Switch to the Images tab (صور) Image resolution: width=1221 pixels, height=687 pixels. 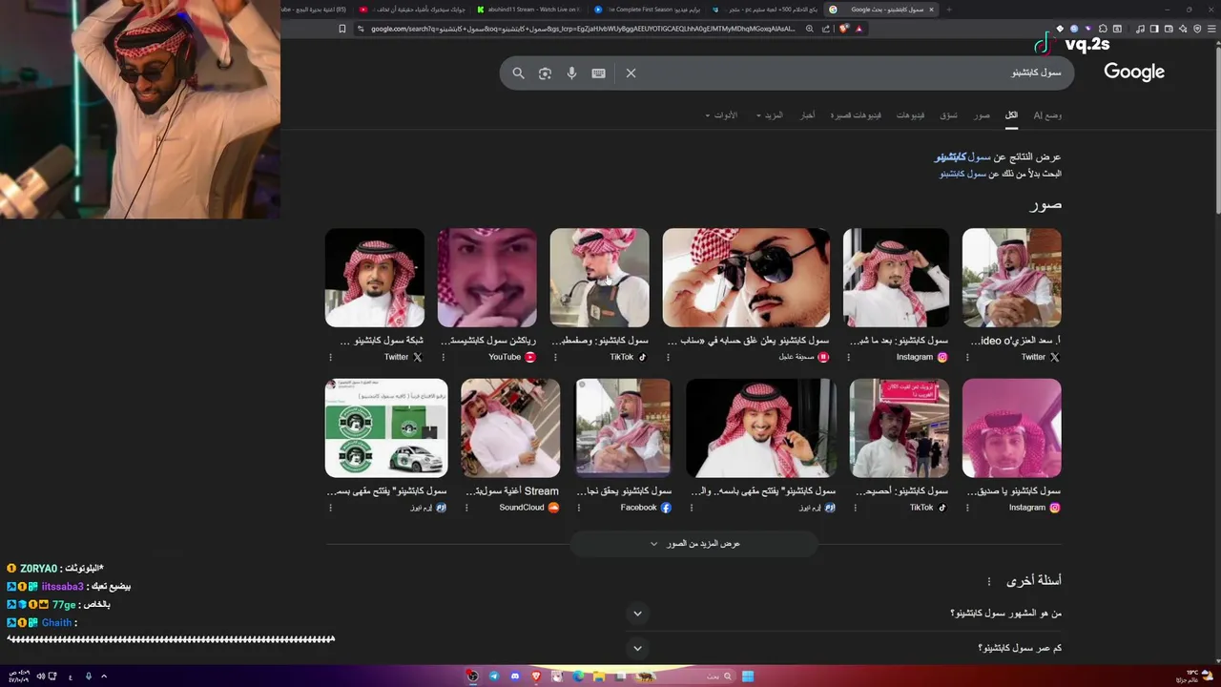982,115
